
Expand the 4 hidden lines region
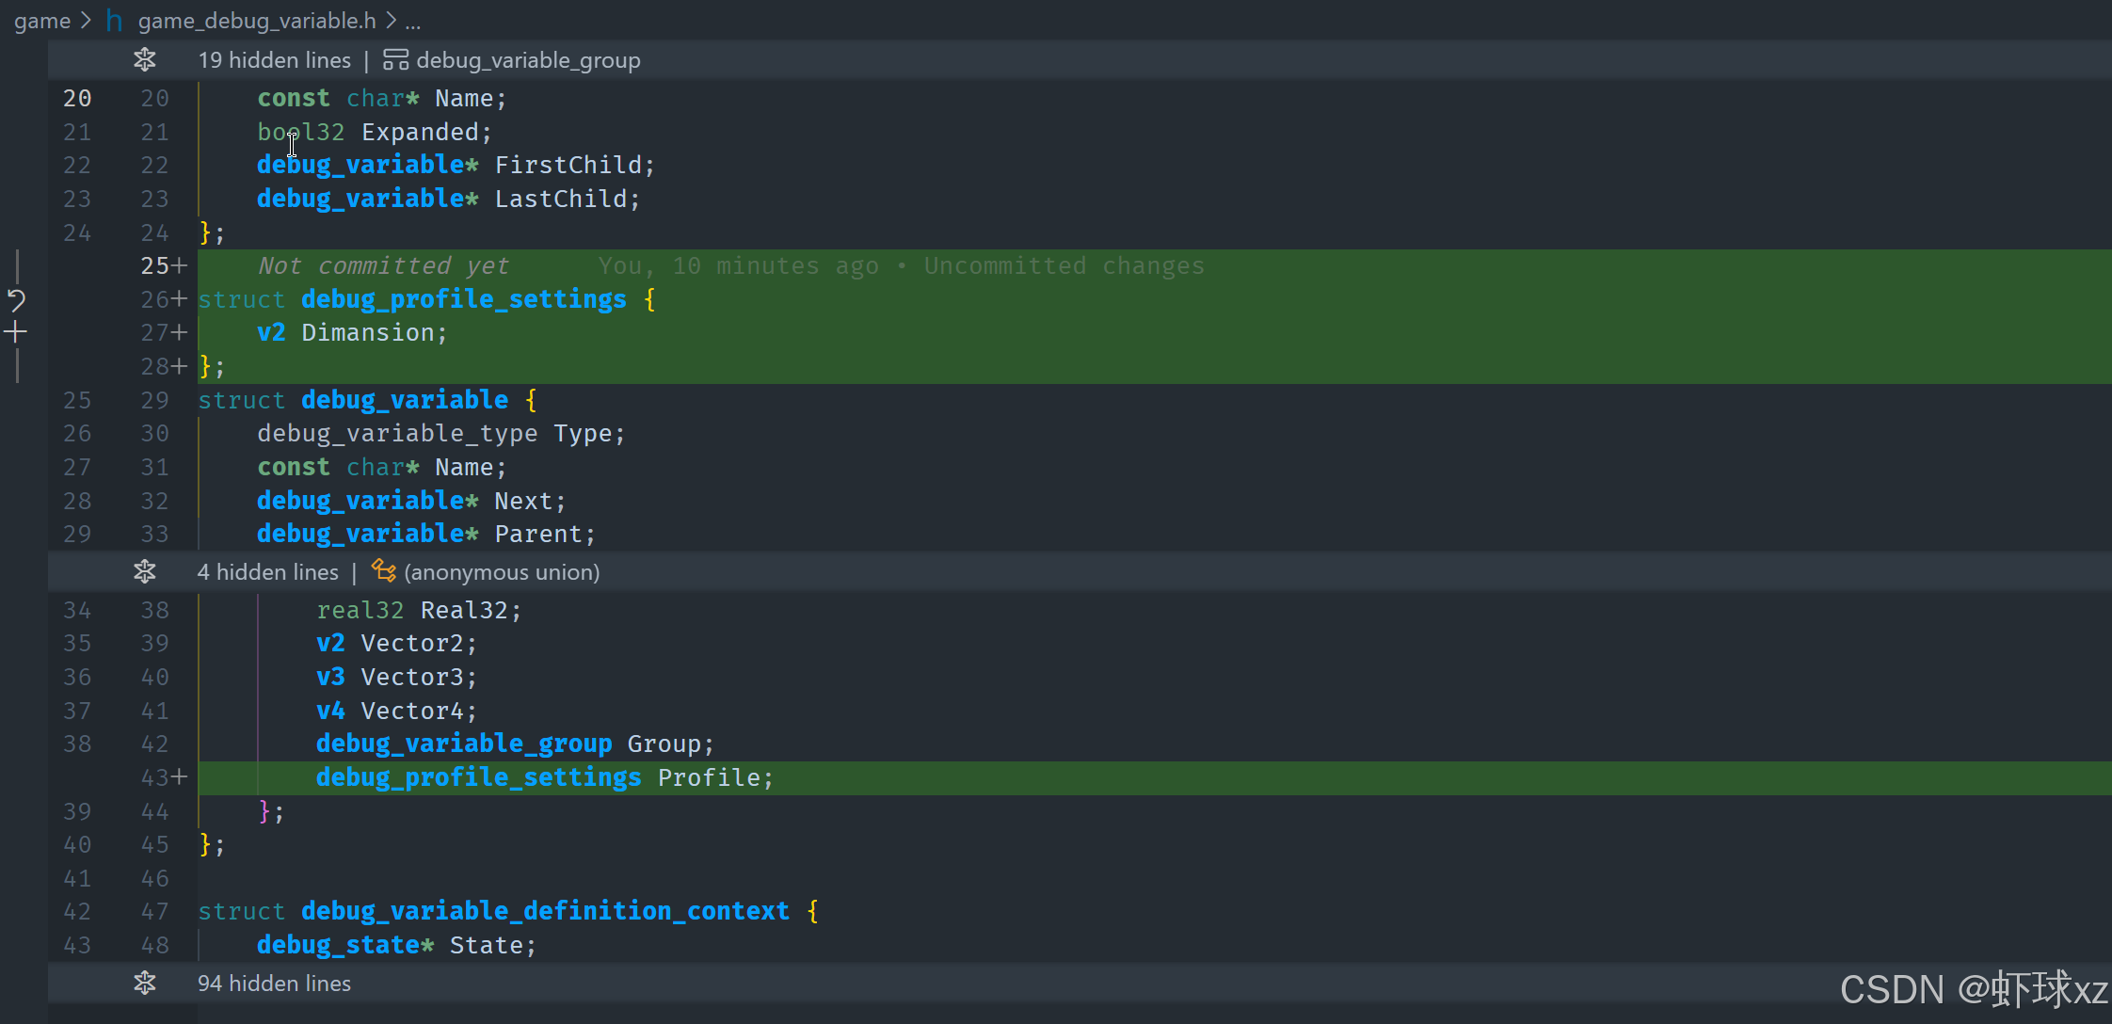267,571
